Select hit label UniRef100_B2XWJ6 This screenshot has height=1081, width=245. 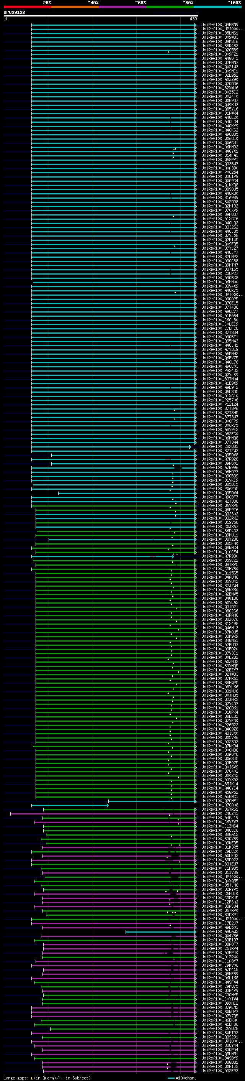(x=220, y=88)
